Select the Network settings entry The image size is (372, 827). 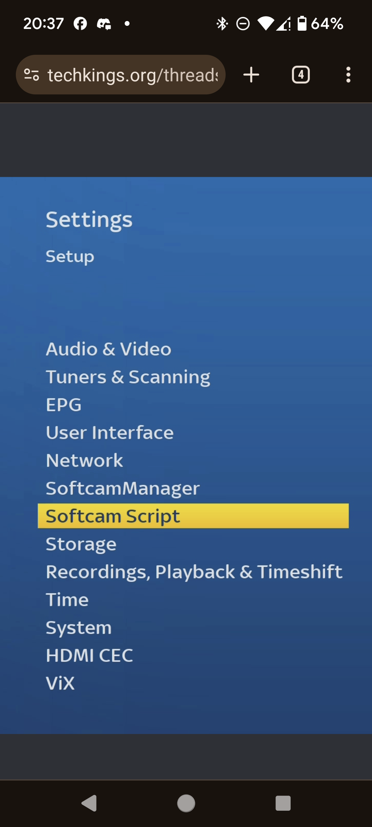[84, 460]
